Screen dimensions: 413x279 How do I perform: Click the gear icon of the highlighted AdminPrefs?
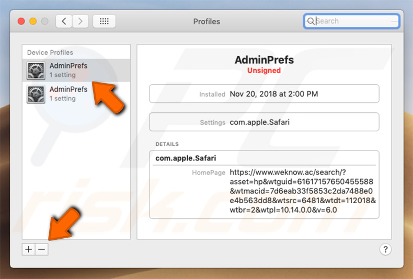click(36, 71)
